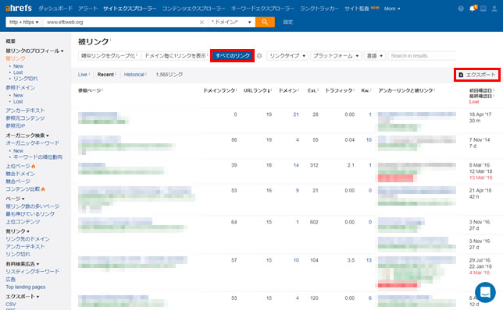Open the プラットフォーム filter dropdown
The height and width of the screenshot is (310, 503).
coord(336,55)
